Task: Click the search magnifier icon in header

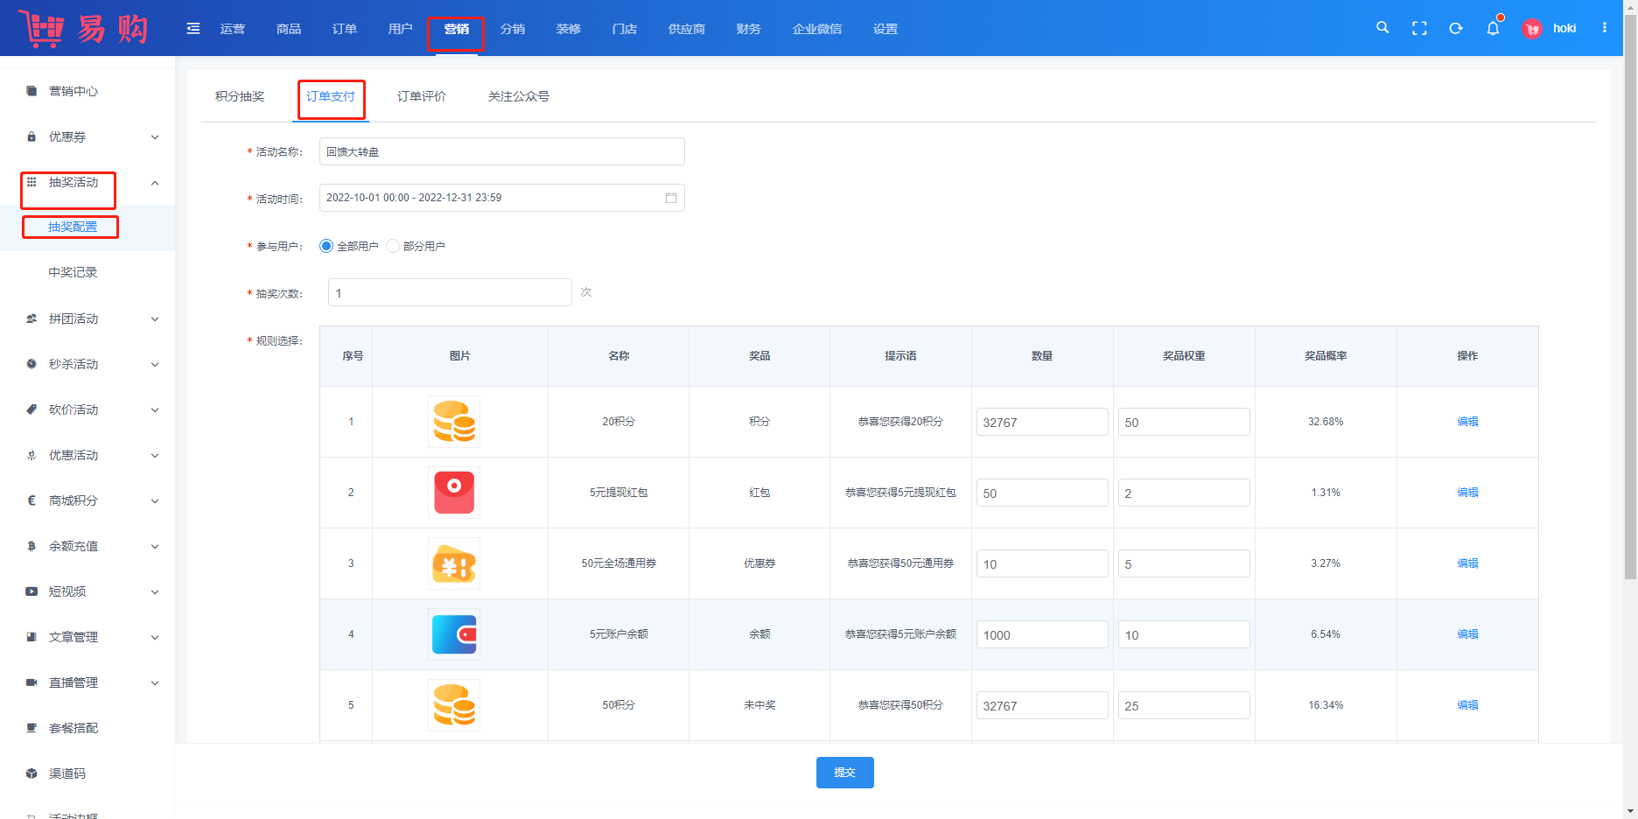Action: pyautogui.click(x=1382, y=28)
